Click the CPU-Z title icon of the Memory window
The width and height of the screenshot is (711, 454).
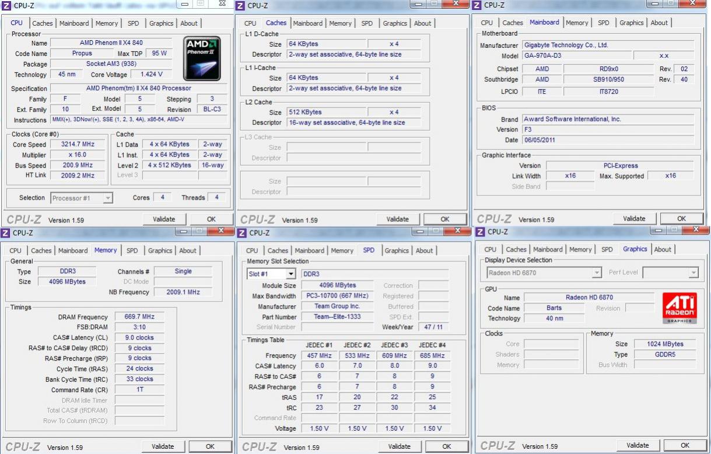5,232
